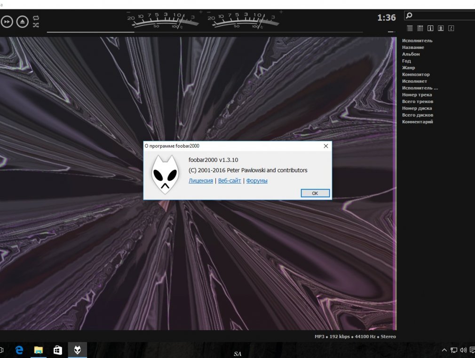Screen dimensions: 475x358
Task: Open the lyrics panel icon
Action: coord(451,28)
